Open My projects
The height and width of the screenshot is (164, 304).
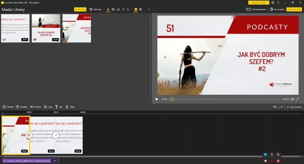277,9
